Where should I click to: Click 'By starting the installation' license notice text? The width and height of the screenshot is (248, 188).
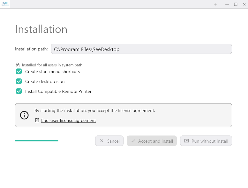tap(95, 110)
